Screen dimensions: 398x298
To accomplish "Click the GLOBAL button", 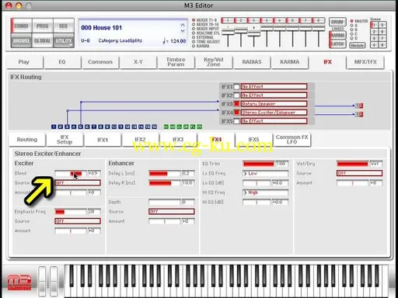I will (x=43, y=40).
